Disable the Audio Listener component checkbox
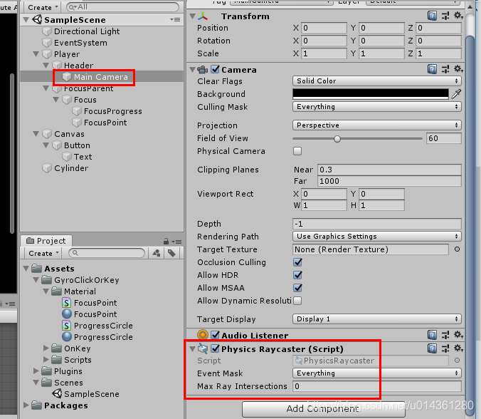 (216, 335)
